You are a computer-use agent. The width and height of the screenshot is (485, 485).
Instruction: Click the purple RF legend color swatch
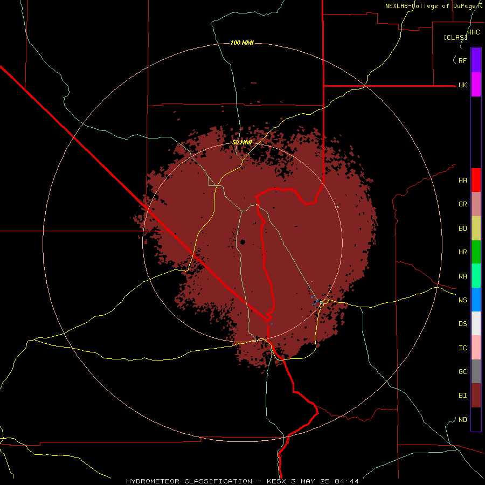[x=476, y=60]
